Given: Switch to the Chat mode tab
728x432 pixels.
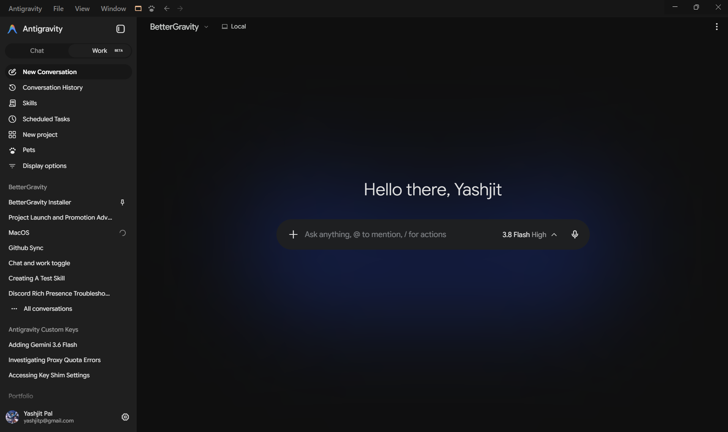Looking at the screenshot, I should tap(37, 51).
